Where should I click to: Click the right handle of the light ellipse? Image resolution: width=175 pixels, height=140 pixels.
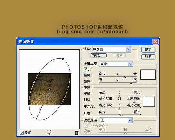coord(66,96)
